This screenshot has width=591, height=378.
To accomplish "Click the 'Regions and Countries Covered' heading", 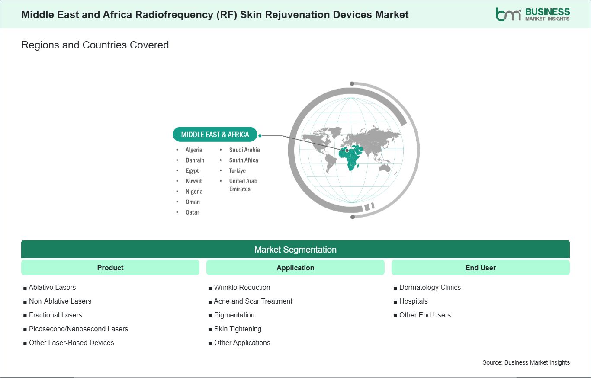I will coord(95,45).
